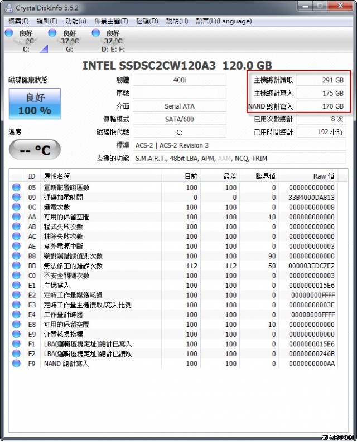Click status orb of row E8 可用的保留空間
This screenshot has height=442, width=357.
coord(16,325)
